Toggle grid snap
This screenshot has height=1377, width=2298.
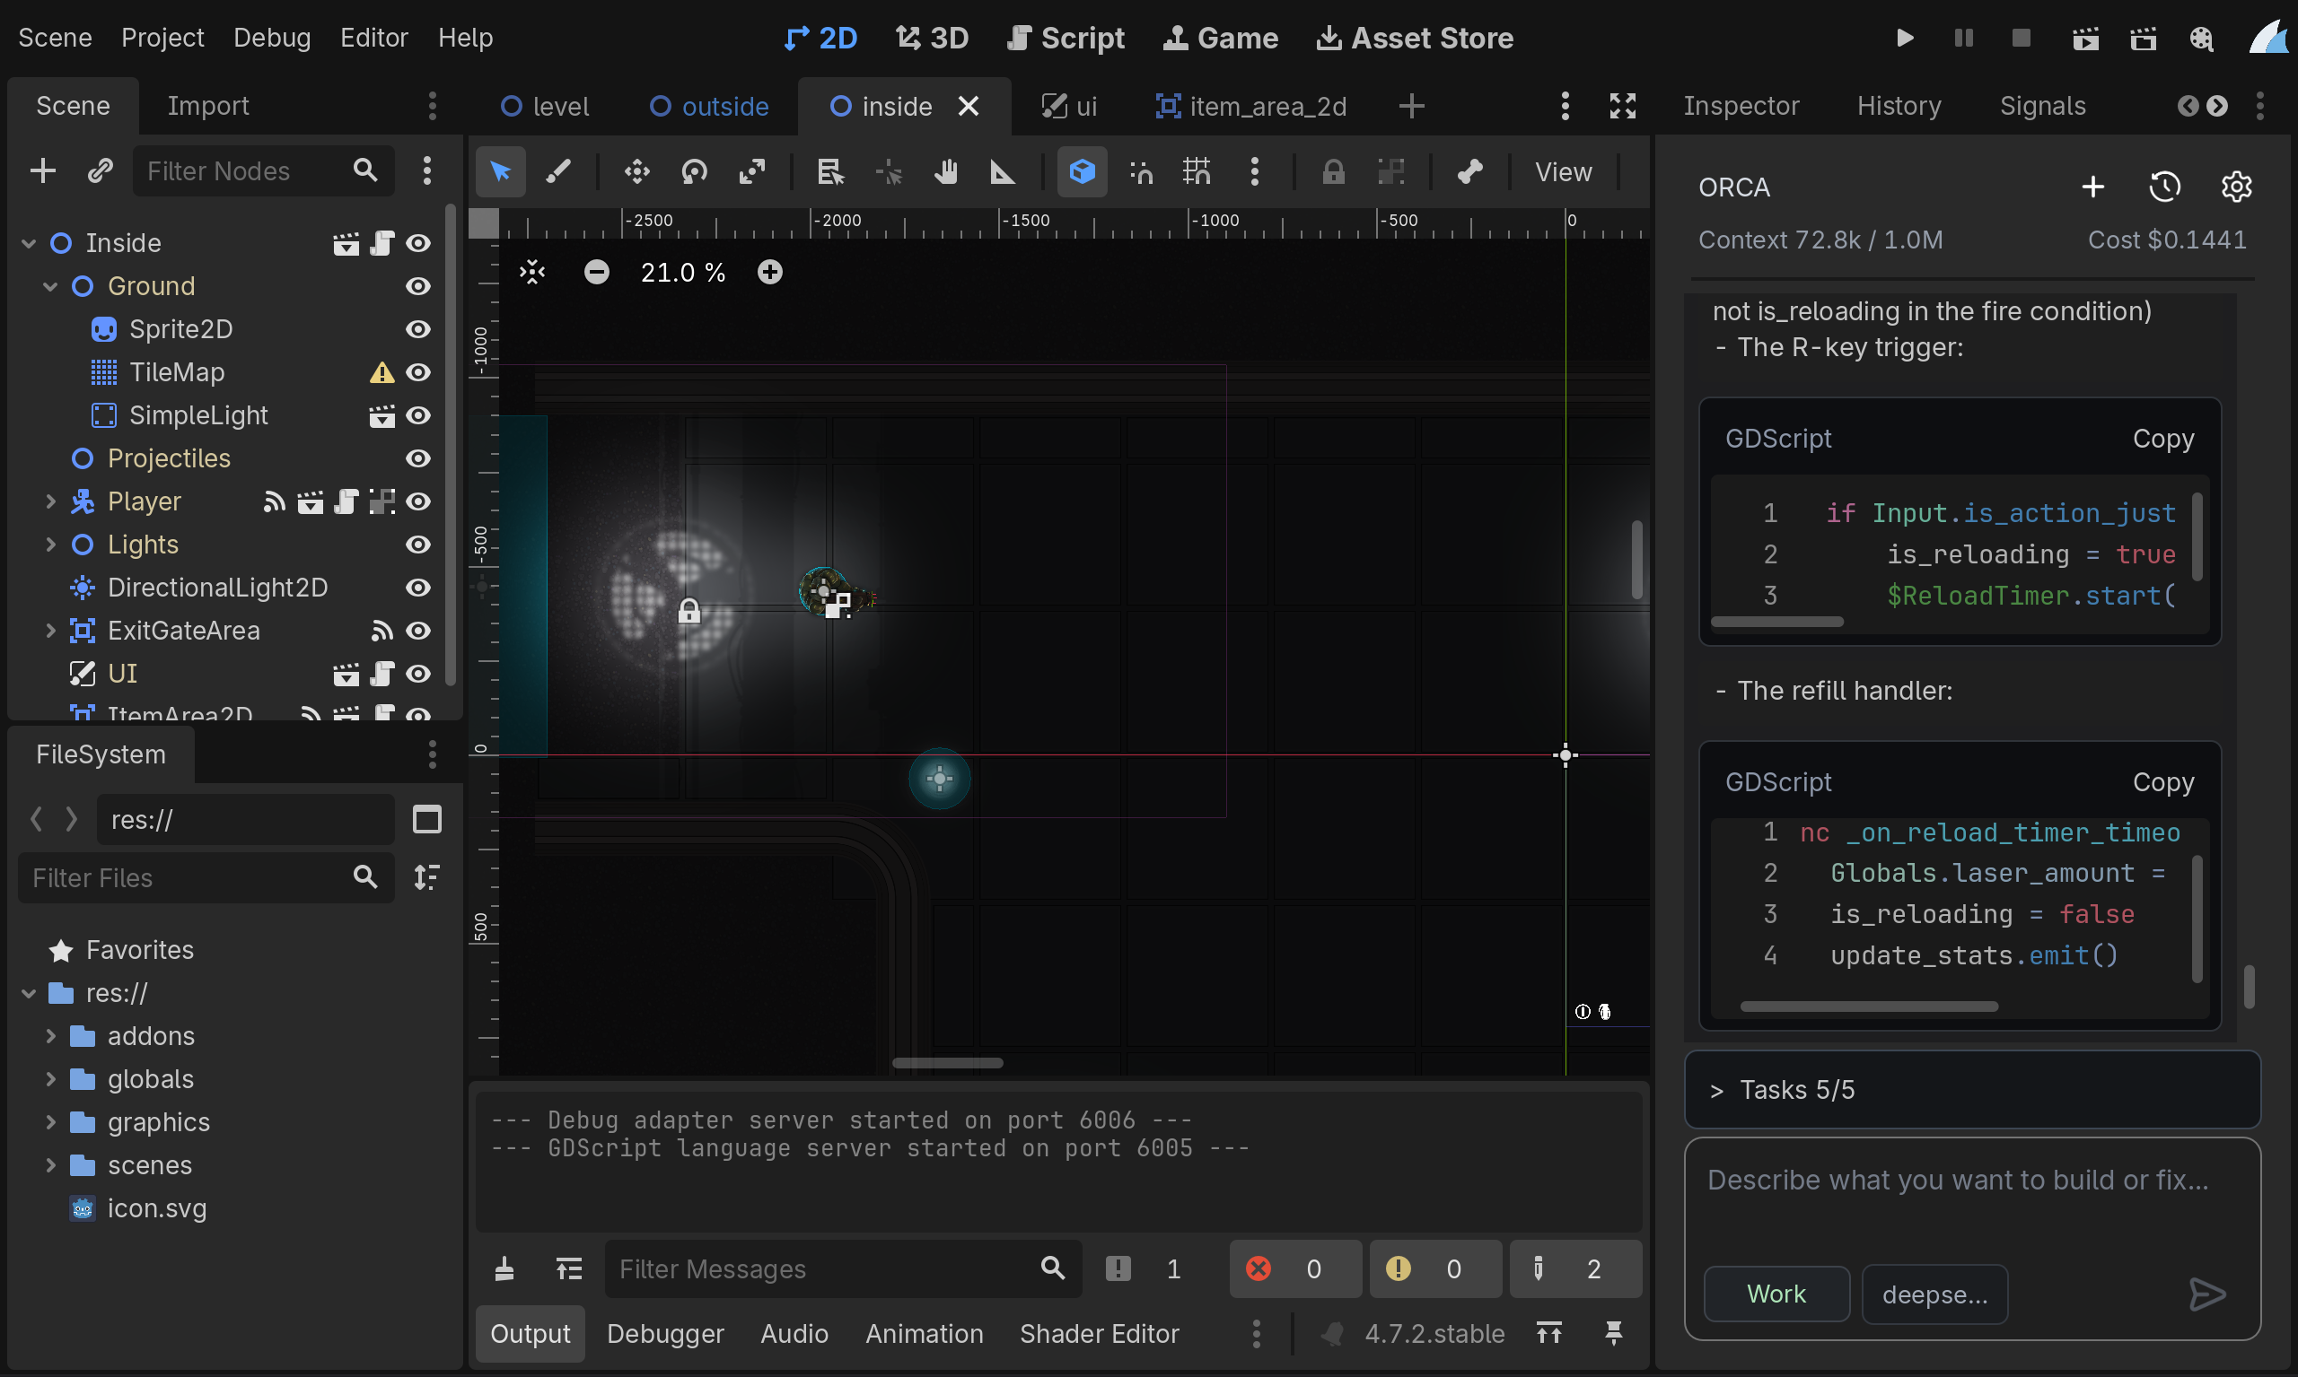pyautogui.click(x=1197, y=171)
